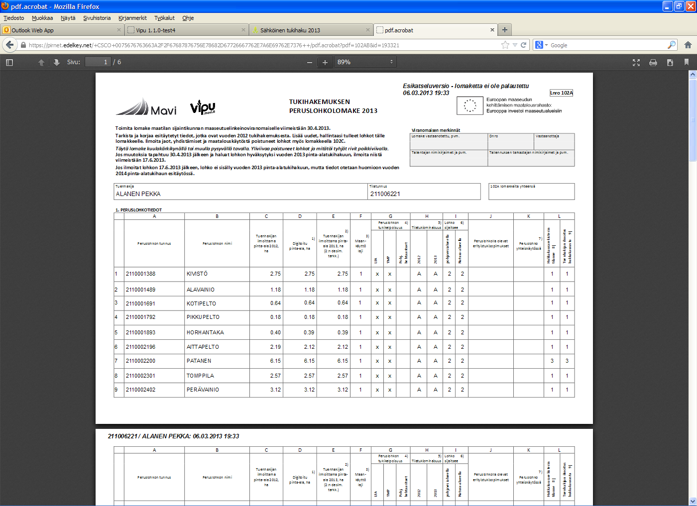Click the name ALANEN PEKKA in the applicant field
Viewport: 697px width, 506px height.
coord(138,194)
